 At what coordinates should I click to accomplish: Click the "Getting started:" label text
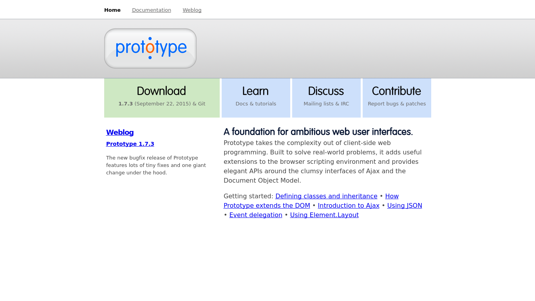click(x=248, y=196)
